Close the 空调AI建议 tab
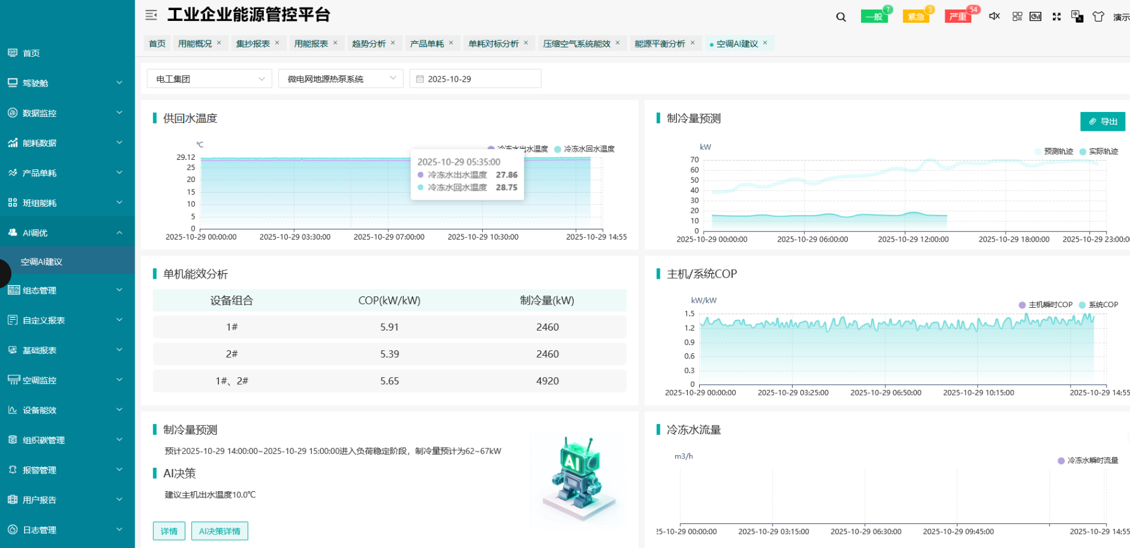The width and height of the screenshot is (1130, 548). pos(765,43)
